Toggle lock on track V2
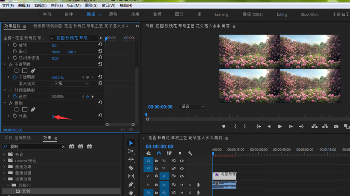 coord(156,168)
